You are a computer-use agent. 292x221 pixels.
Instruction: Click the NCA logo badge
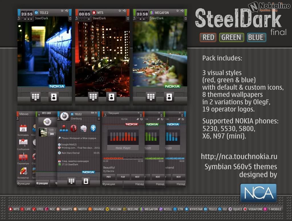click(x=258, y=193)
